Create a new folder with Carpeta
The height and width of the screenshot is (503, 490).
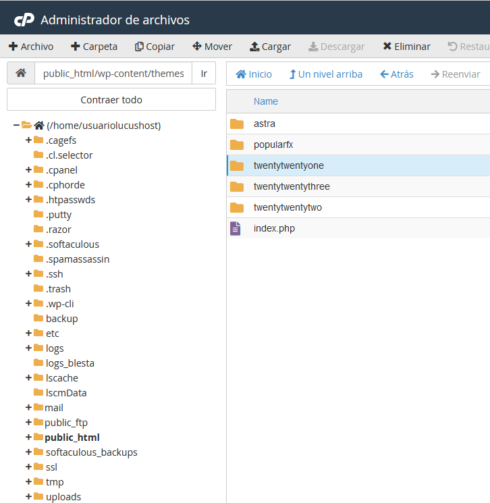[x=94, y=47]
